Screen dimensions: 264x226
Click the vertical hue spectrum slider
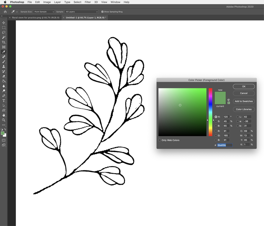coord(210,112)
